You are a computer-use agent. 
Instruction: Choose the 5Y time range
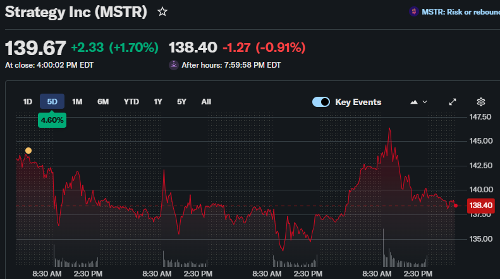181,102
